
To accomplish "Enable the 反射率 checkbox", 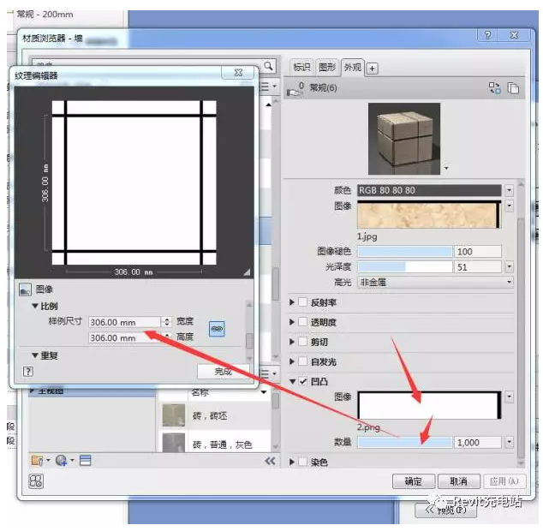I will pyautogui.click(x=302, y=302).
